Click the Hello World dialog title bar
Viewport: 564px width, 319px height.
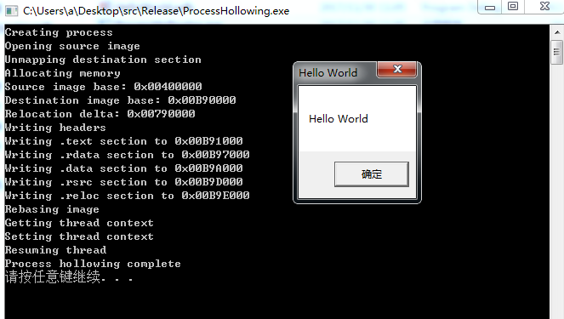pyautogui.click(x=335, y=72)
